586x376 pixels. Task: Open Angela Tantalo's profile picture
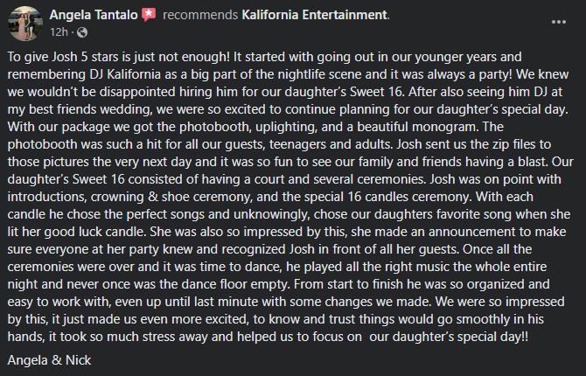pos(24,23)
